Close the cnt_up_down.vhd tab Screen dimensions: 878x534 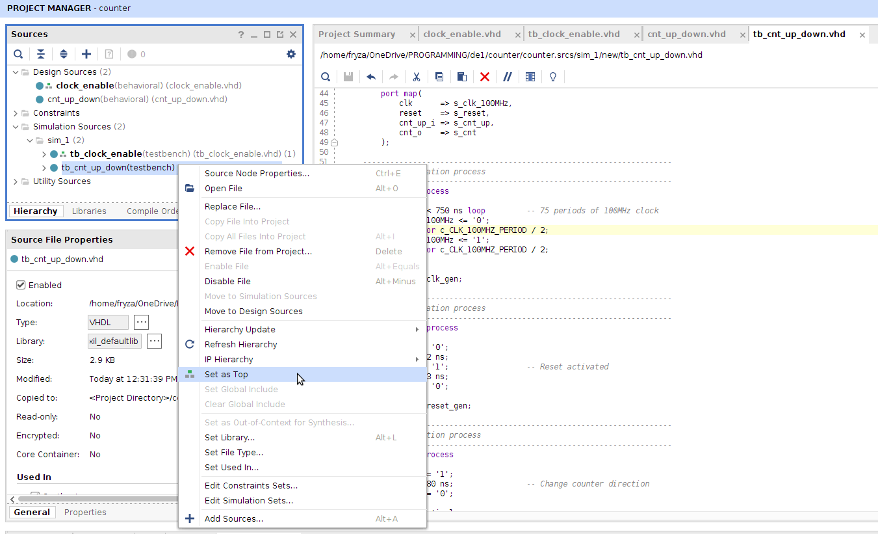tap(742, 34)
